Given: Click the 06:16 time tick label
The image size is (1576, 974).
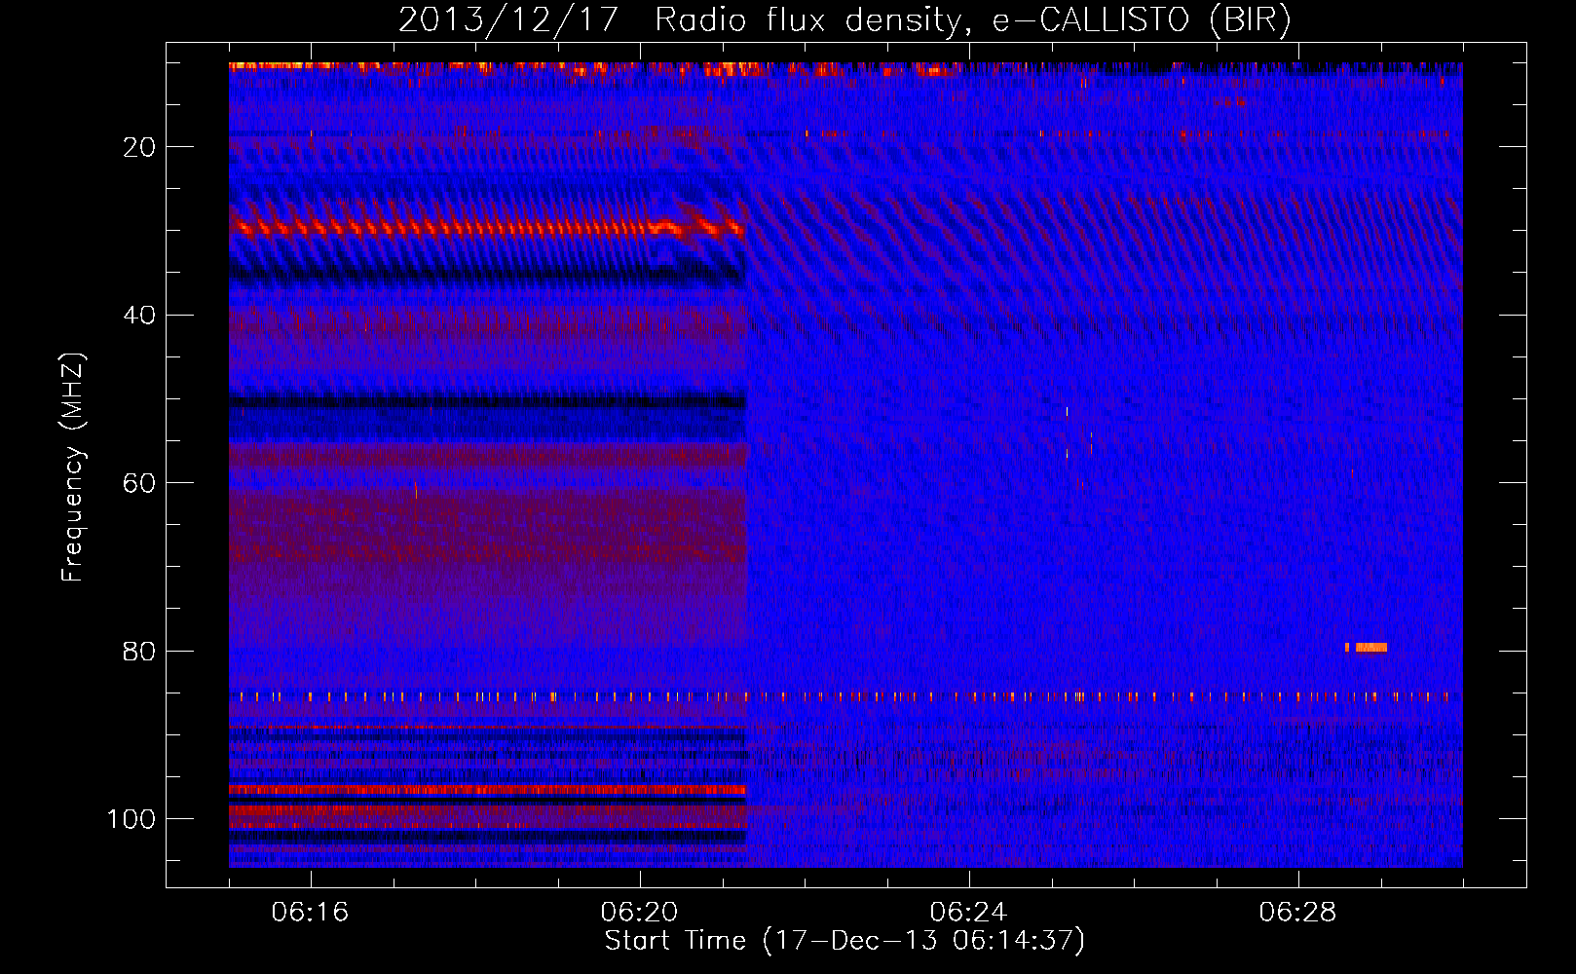Looking at the screenshot, I should pos(310,913).
